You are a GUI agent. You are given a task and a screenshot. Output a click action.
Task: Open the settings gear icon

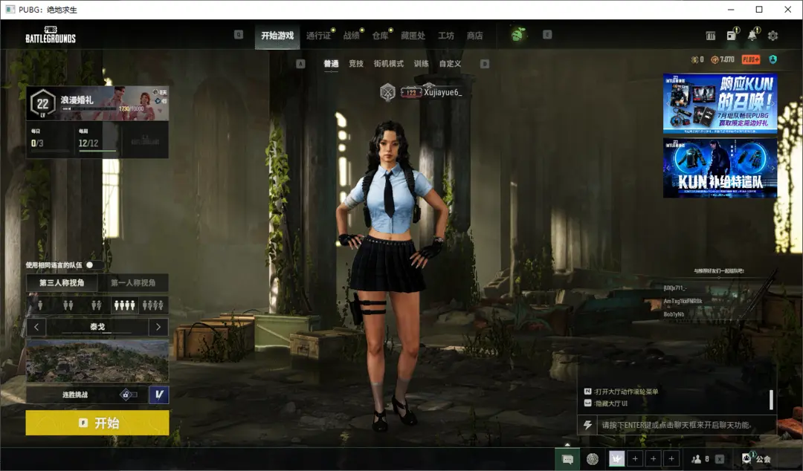click(773, 36)
